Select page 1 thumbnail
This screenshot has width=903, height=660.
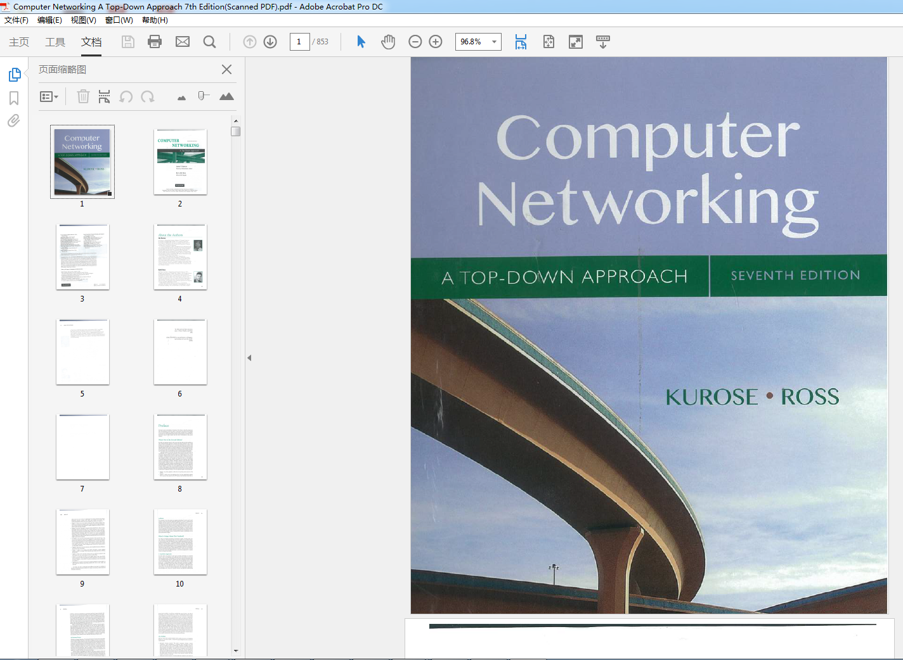(x=82, y=162)
